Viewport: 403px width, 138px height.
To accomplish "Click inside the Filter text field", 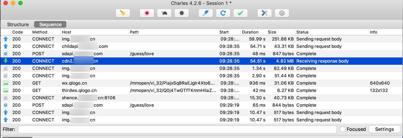I will [177, 129].
